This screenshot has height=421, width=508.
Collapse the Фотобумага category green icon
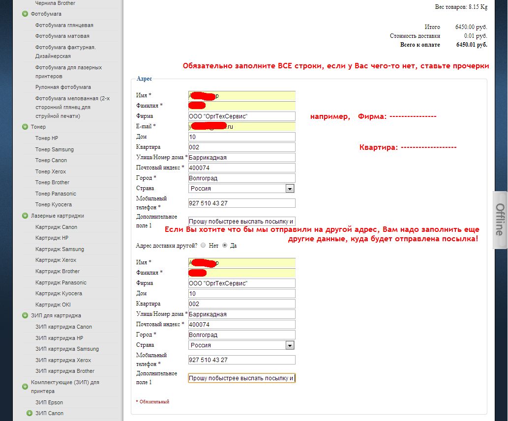click(x=25, y=14)
